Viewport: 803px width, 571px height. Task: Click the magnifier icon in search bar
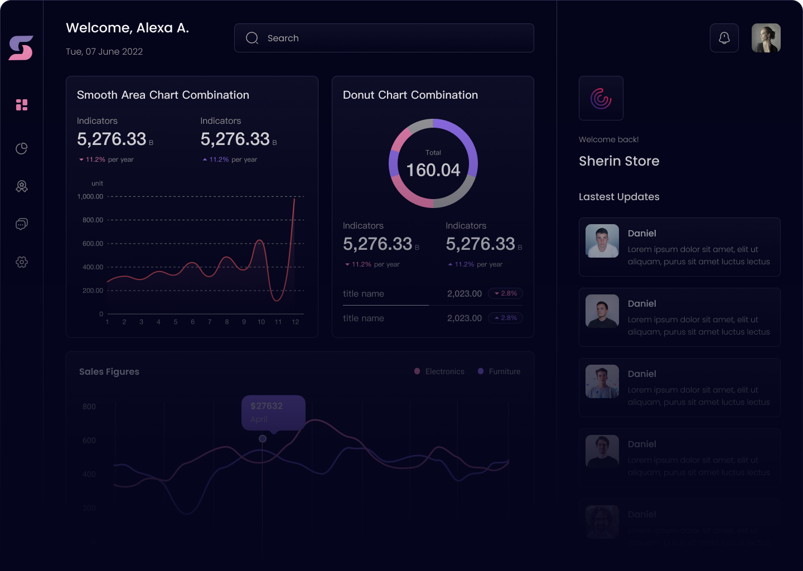[252, 38]
